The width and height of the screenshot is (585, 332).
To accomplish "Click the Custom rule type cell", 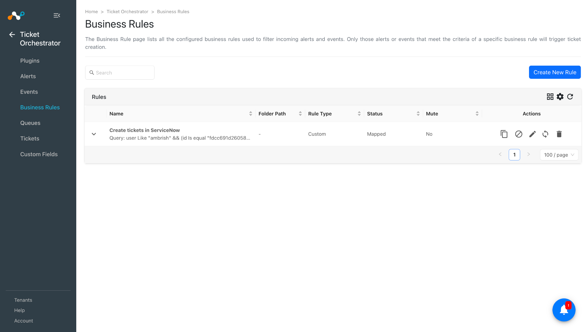I will (317, 134).
